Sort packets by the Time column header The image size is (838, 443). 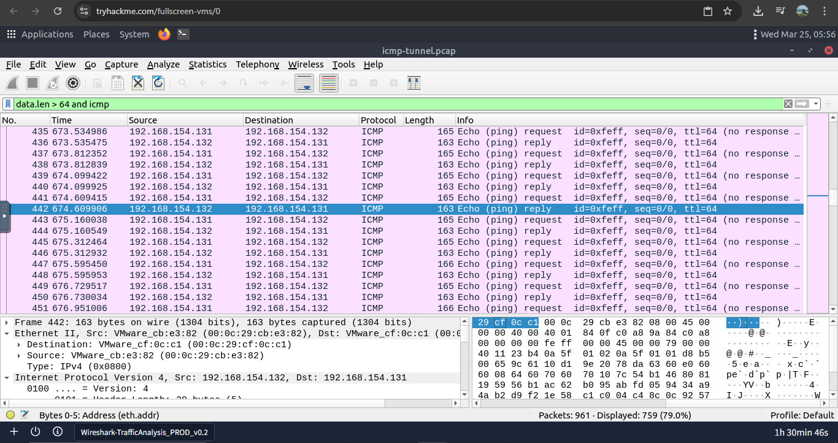pos(88,120)
